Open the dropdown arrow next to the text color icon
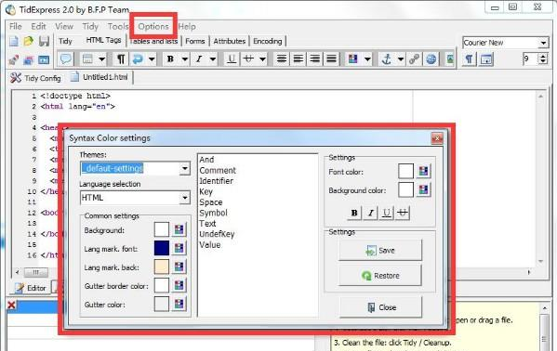 click(x=367, y=58)
